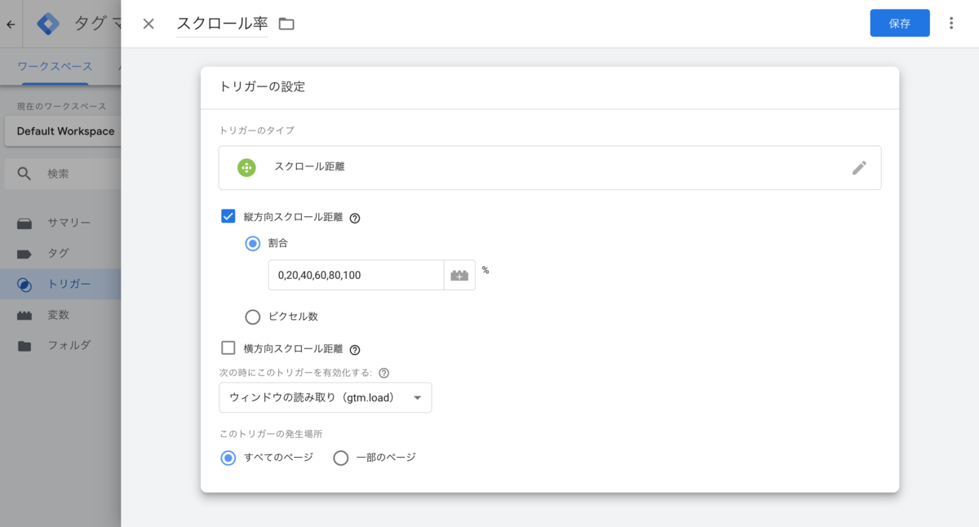Expand the Default Workspace selector
979x527 pixels.
click(64, 131)
